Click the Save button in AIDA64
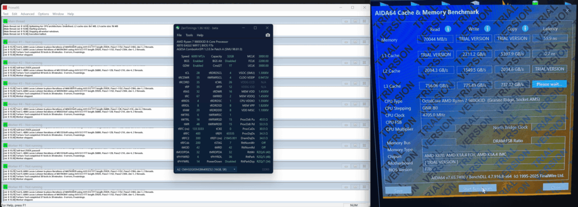 [x=398, y=190]
